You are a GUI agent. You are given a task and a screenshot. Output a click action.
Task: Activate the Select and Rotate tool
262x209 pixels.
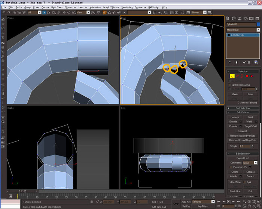coord(69,12)
